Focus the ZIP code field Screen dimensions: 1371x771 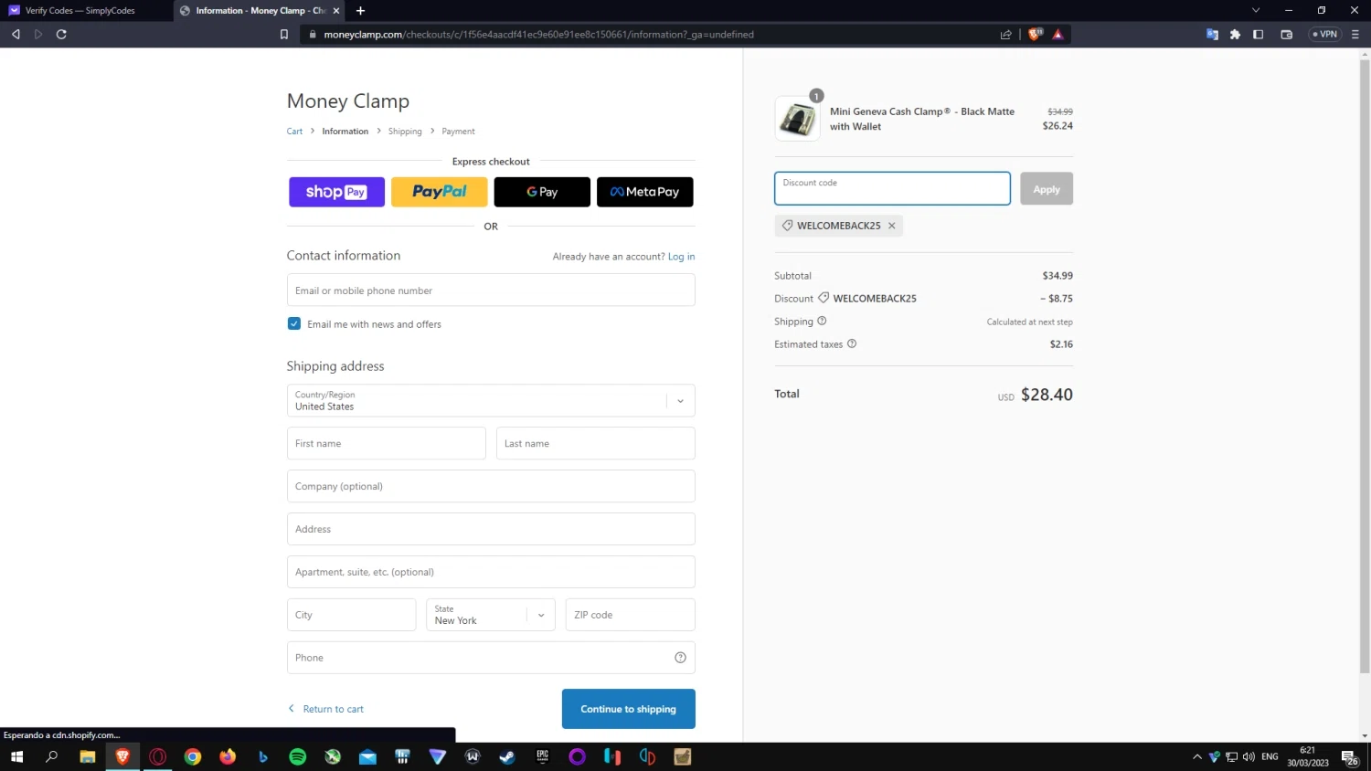pos(631,615)
